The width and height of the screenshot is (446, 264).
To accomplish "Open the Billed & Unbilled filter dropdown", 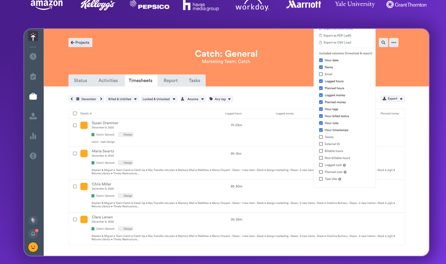I will pos(122,99).
